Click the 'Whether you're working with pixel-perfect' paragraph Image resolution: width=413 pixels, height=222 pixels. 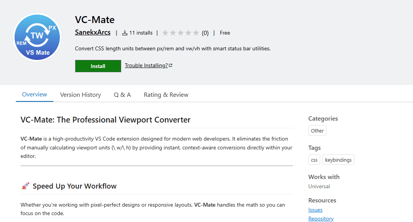pos(153,209)
